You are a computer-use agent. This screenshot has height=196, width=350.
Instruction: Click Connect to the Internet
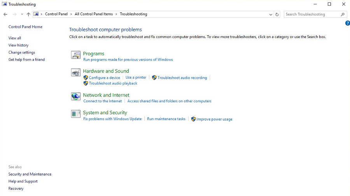tap(103, 101)
